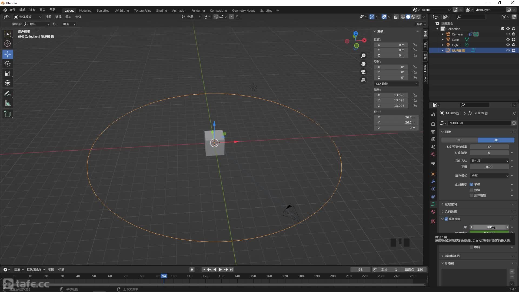
Task: Open the Texture properties checker icon
Action: click(433, 221)
